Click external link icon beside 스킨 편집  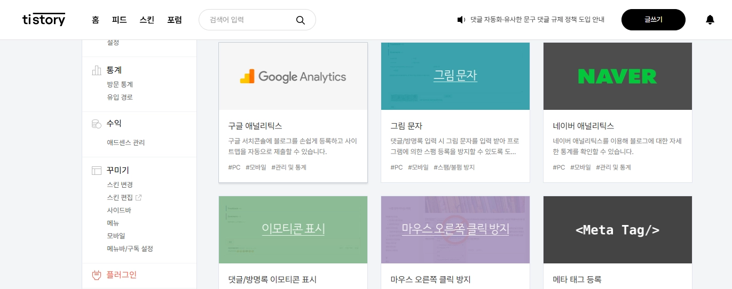pos(139,197)
